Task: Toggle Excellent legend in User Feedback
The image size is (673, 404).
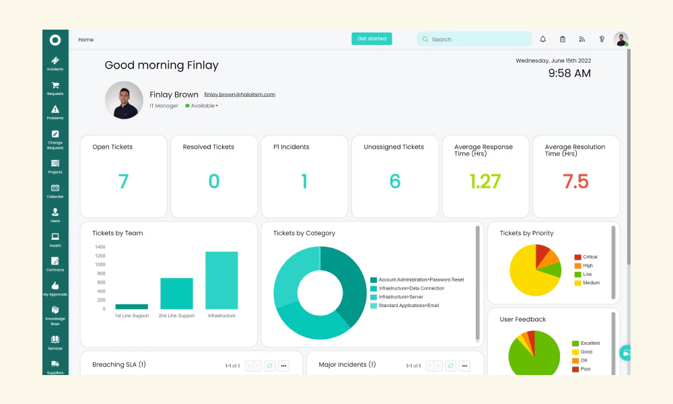Action: (x=586, y=343)
